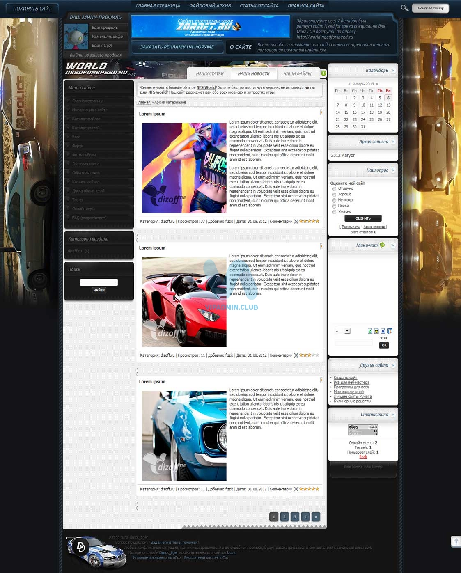
Task: Go to page 4 in pagination
Action: click(305, 517)
